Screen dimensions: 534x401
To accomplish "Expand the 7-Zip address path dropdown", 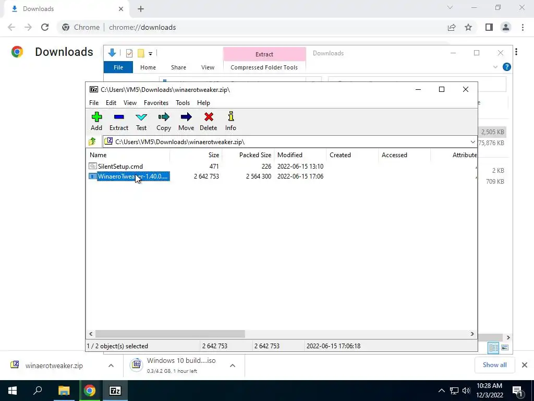I will [472, 142].
